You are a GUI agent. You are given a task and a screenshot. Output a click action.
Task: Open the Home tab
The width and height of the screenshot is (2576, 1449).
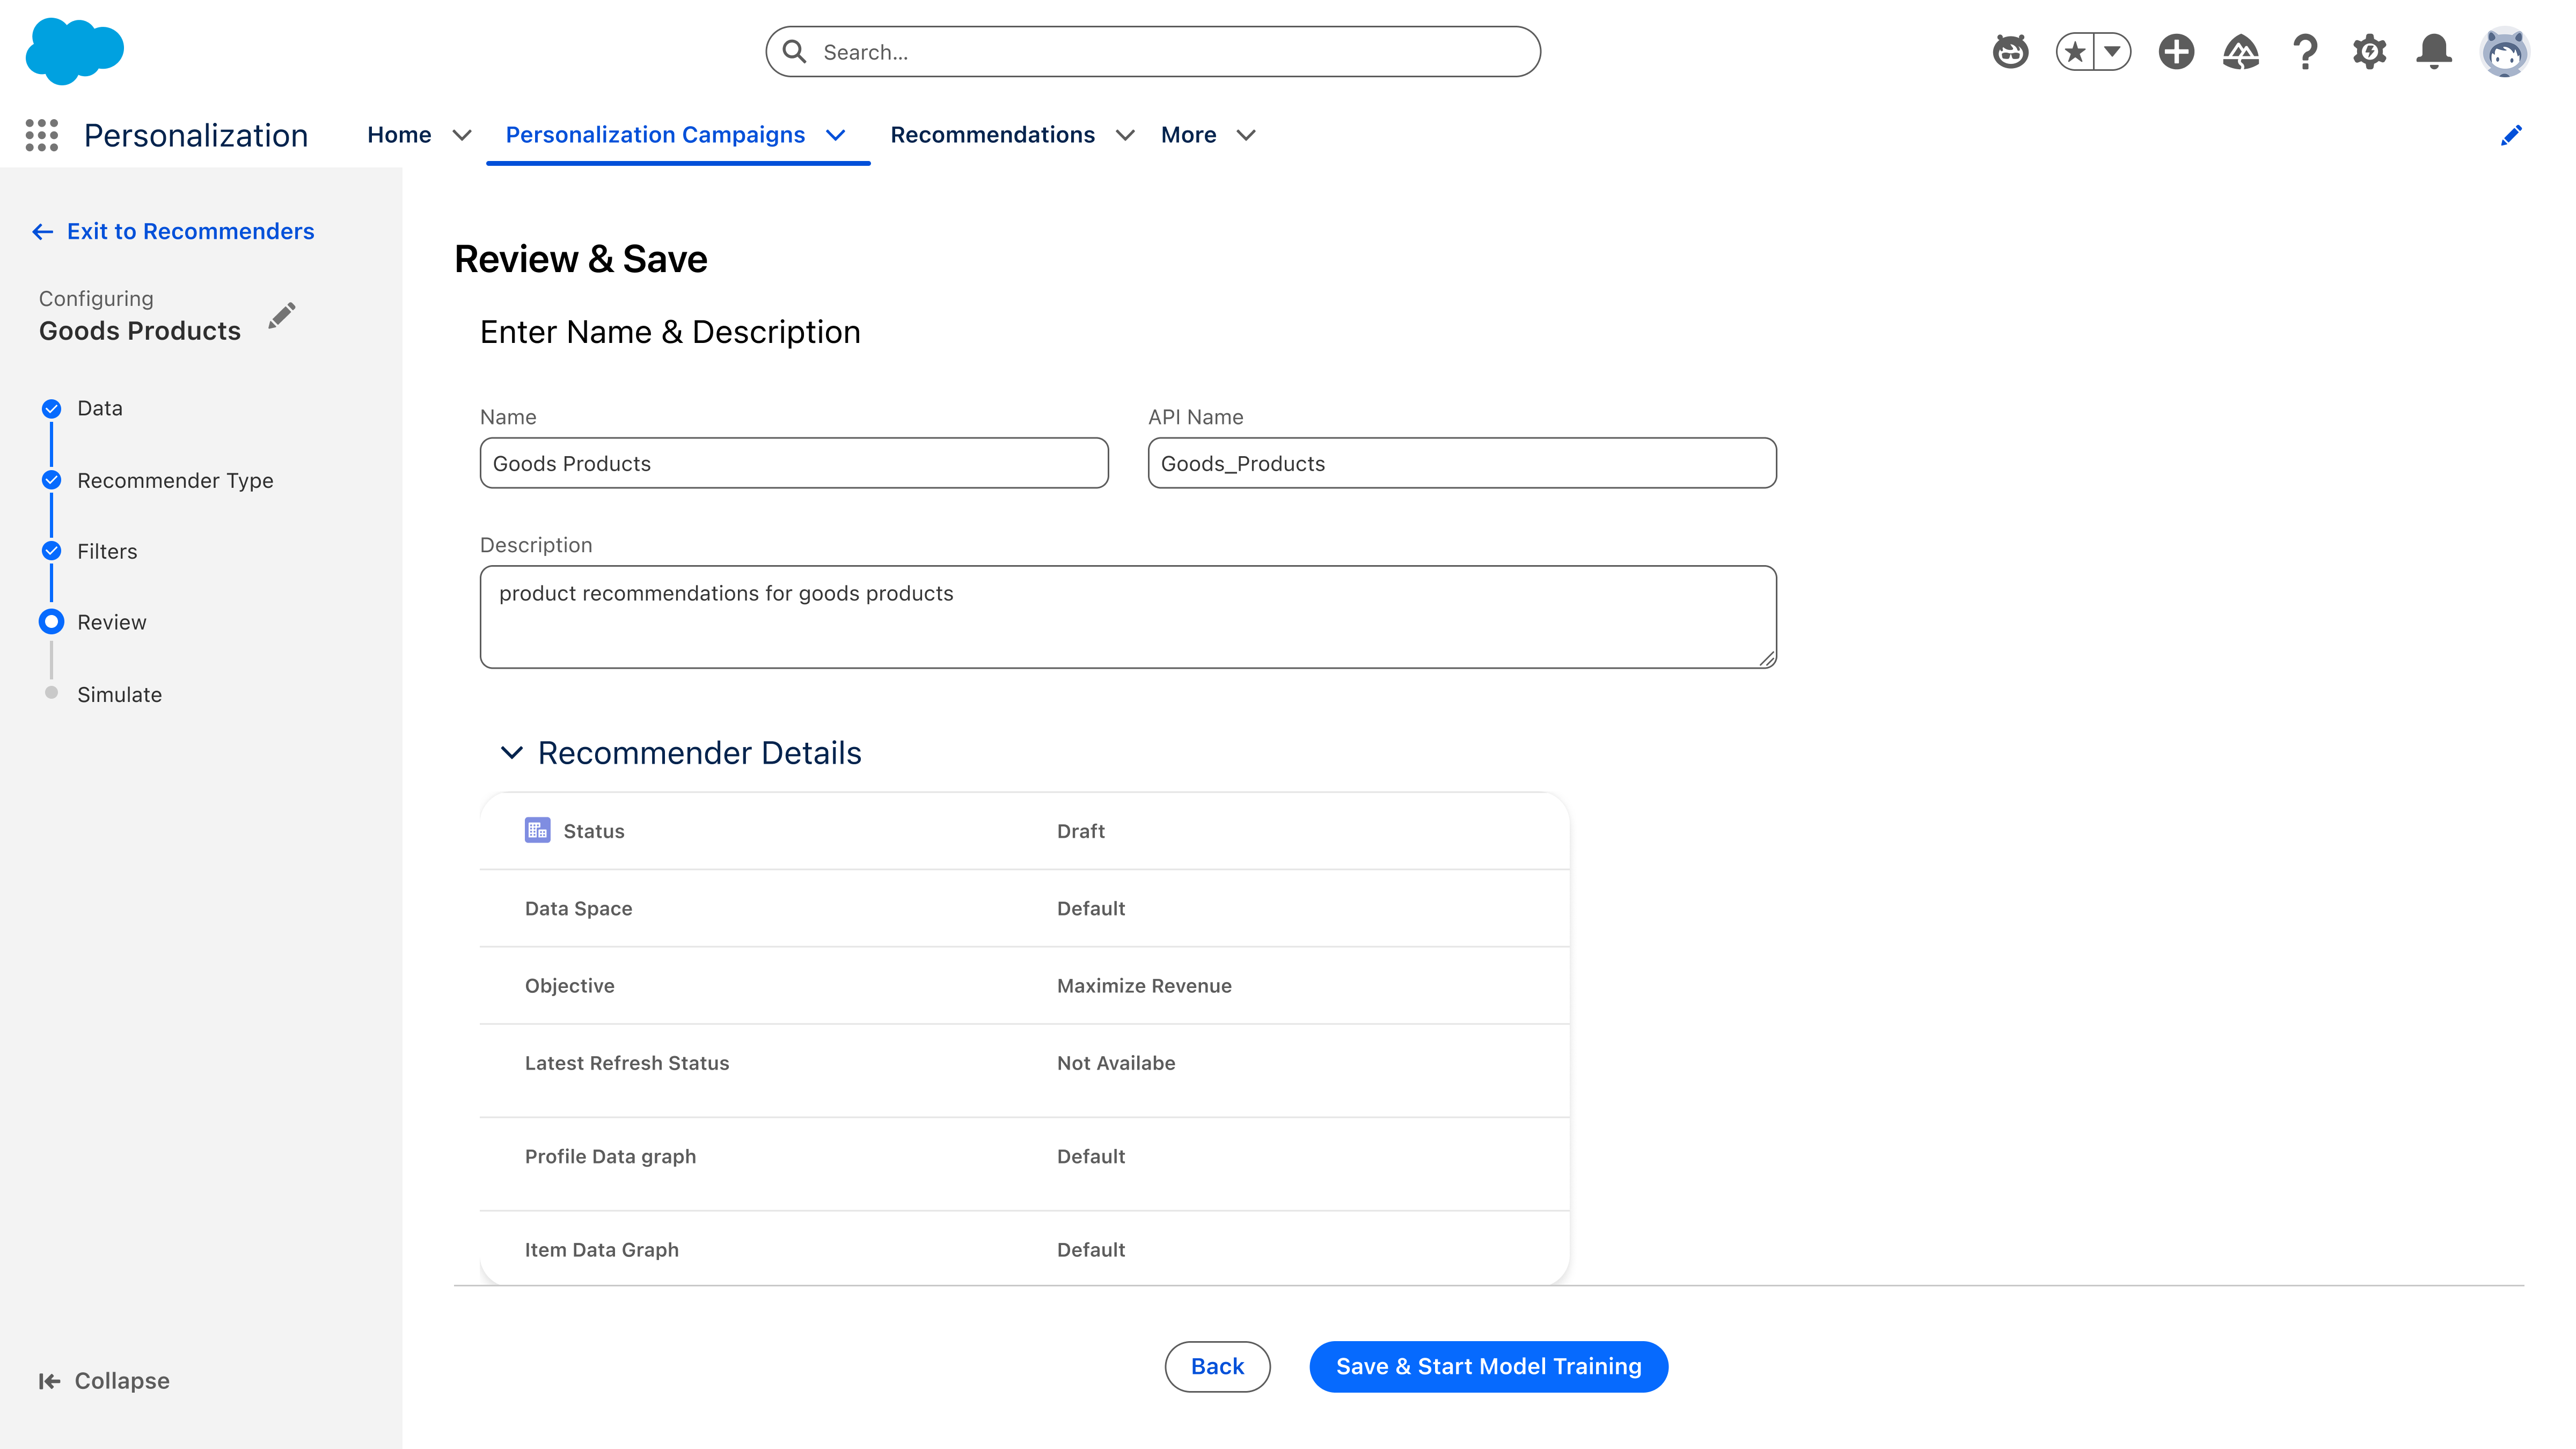click(399, 135)
